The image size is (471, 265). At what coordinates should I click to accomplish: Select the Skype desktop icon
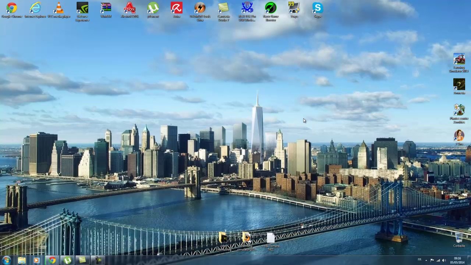coord(318,10)
